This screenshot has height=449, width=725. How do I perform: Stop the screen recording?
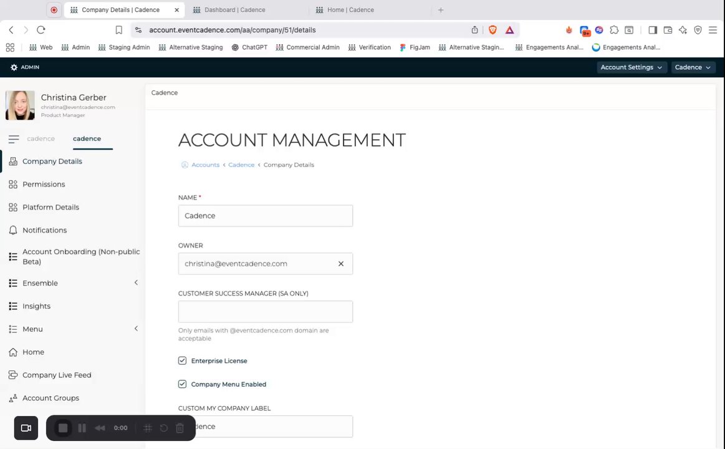click(x=63, y=428)
